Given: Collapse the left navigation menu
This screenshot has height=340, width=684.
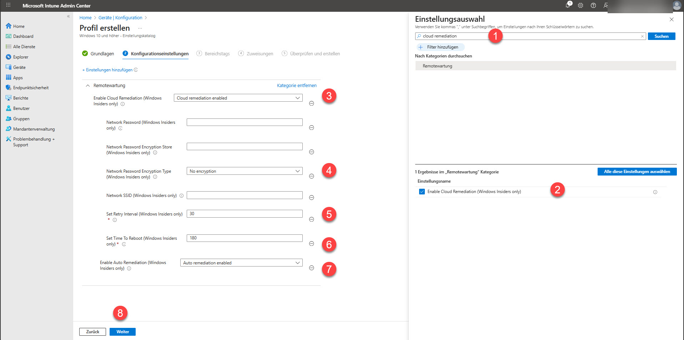Looking at the screenshot, I should (x=68, y=16).
